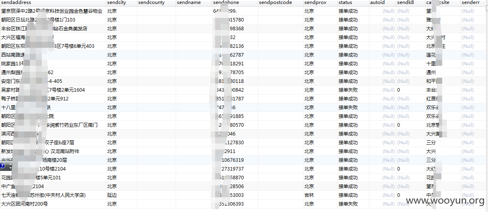Click address cell ending 华润紫竹药业东厂区南门

point(53,125)
